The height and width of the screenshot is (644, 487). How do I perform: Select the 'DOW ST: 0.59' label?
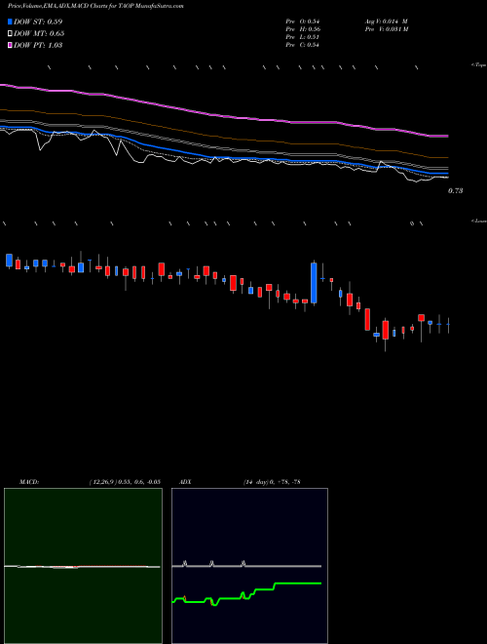(38, 21)
